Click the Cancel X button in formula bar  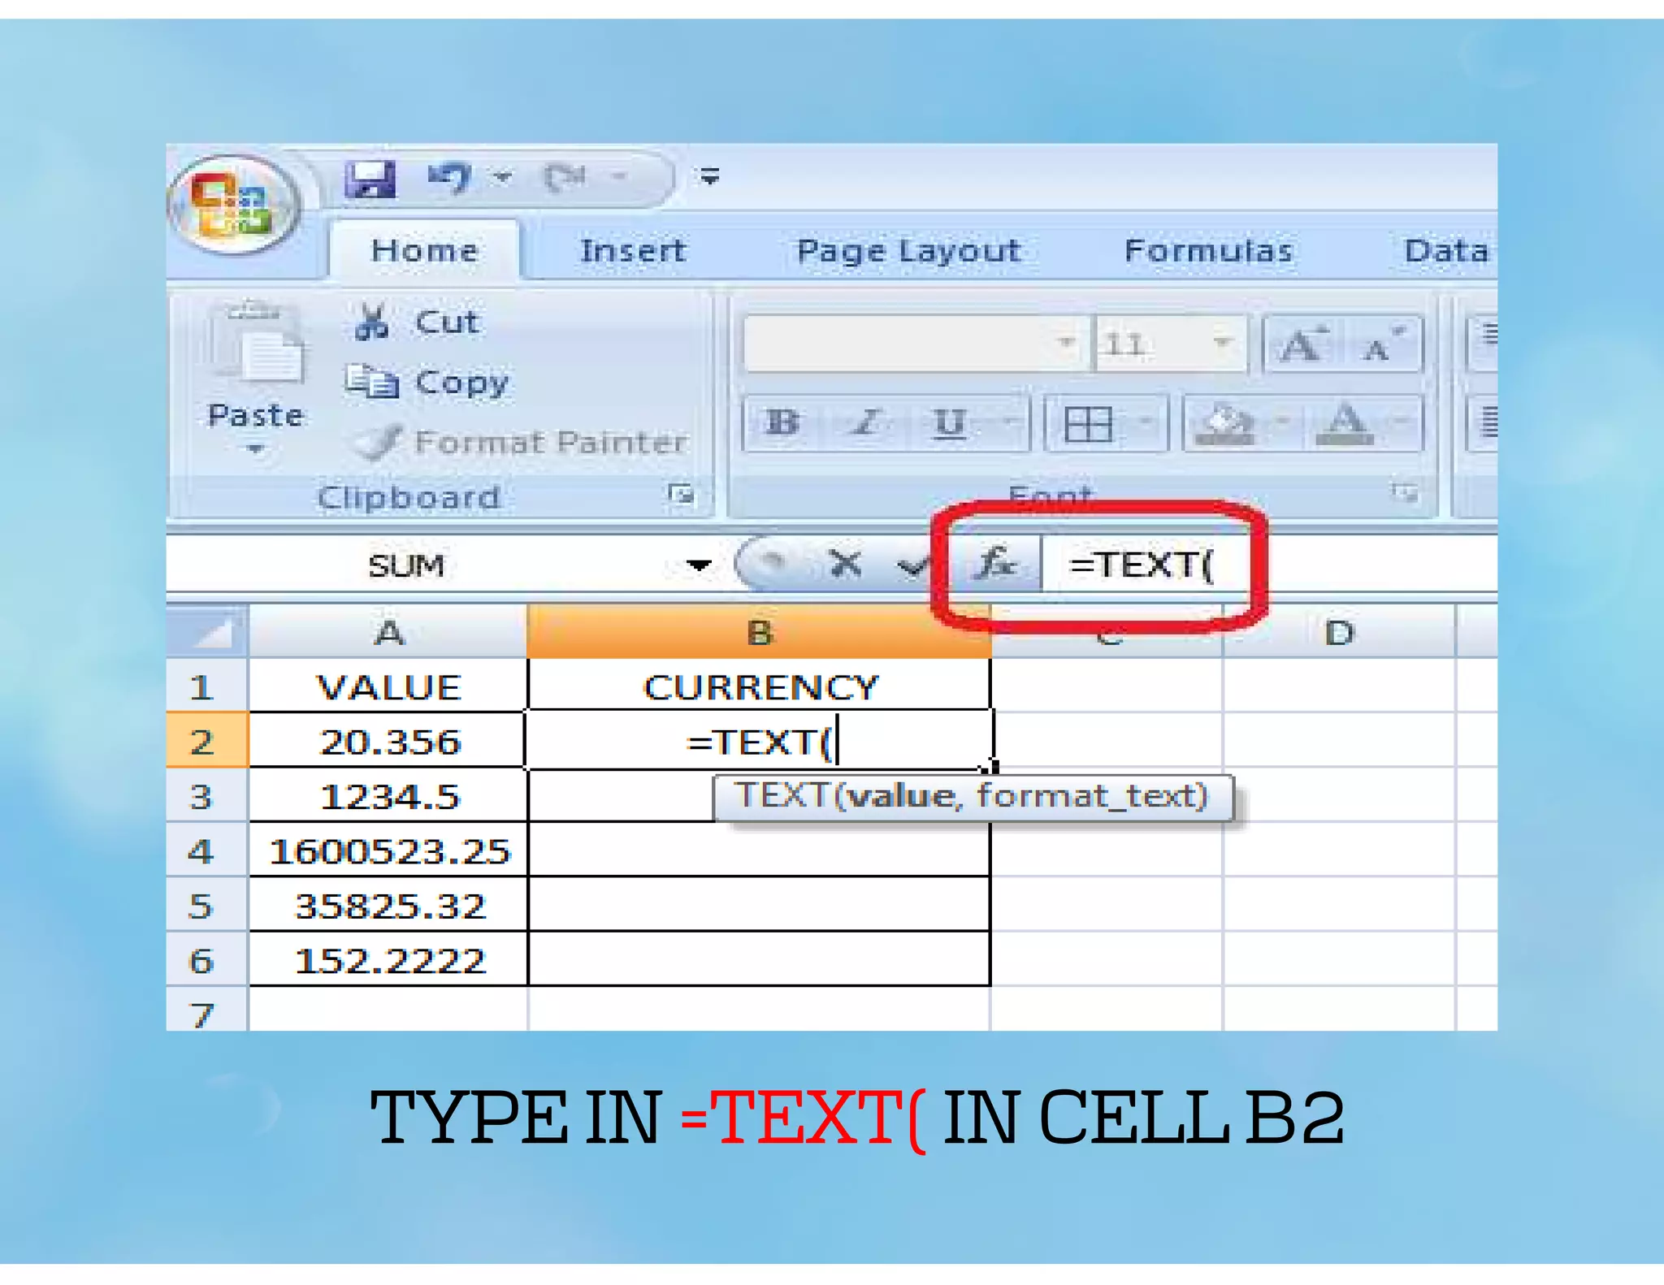846,563
